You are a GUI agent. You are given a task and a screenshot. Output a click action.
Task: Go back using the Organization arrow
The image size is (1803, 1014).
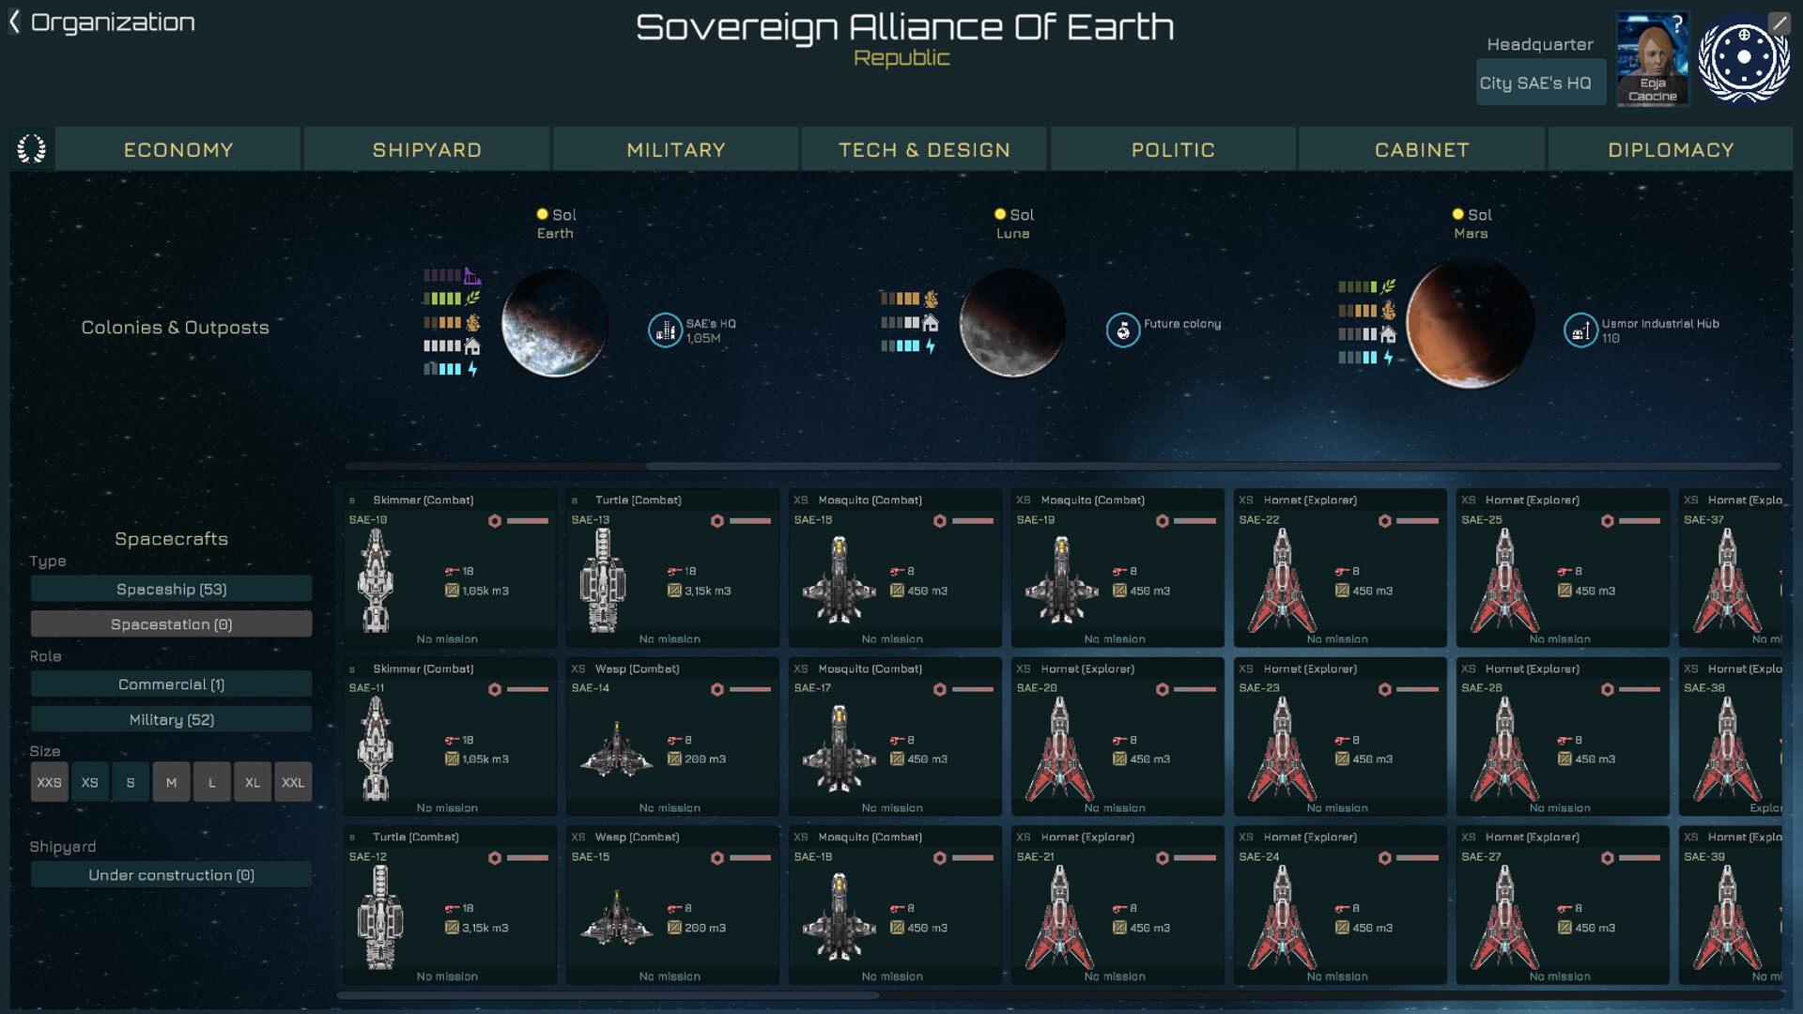14,23
